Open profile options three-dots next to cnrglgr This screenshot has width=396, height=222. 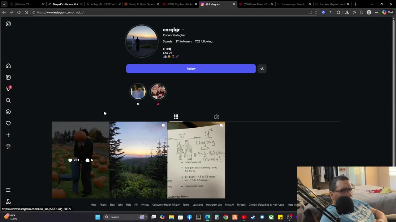click(x=183, y=30)
